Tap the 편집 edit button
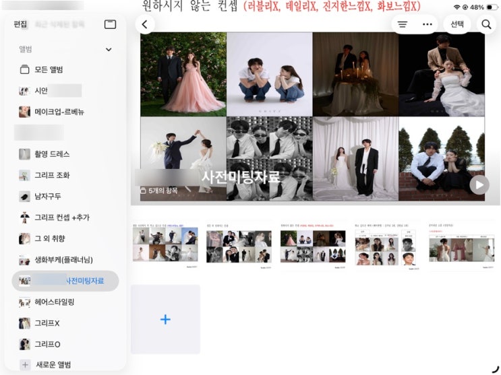Screen dimensions: 501x375 pos(20,24)
